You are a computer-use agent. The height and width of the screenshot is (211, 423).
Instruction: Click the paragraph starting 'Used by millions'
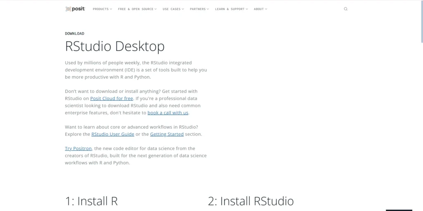pyautogui.click(x=136, y=70)
